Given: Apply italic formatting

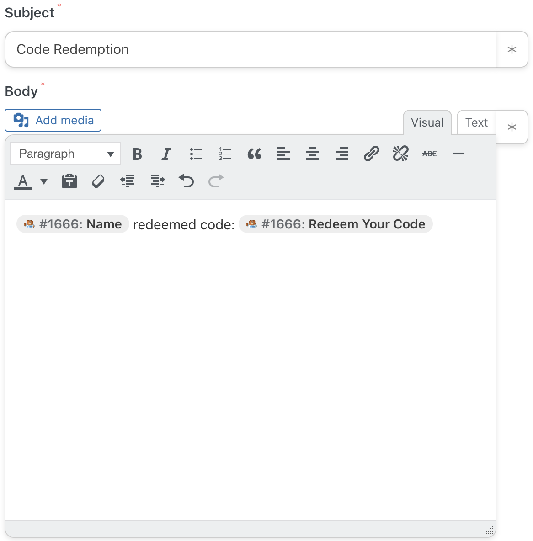Looking at the screenshot, I should coord(166,154).
